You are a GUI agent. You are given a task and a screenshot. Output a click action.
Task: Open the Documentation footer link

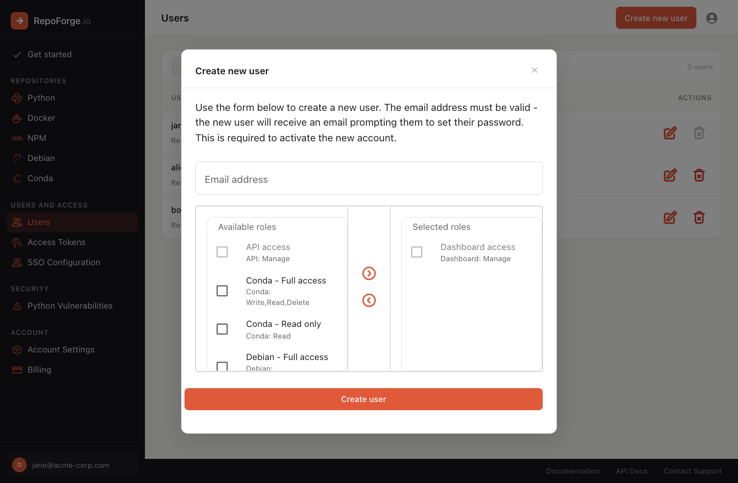point(573,471)
